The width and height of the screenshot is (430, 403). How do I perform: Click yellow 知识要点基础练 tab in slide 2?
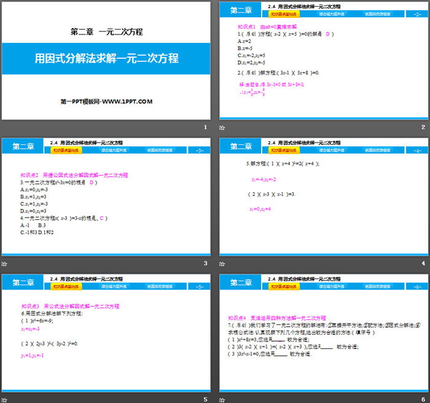coord(284,14)
